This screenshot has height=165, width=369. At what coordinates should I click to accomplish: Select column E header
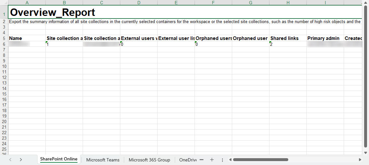tap(176, 3)
